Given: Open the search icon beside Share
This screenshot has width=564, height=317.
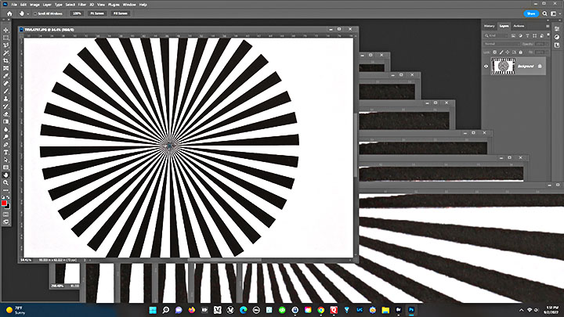Looking at the screenshot, I should point(544,13).
